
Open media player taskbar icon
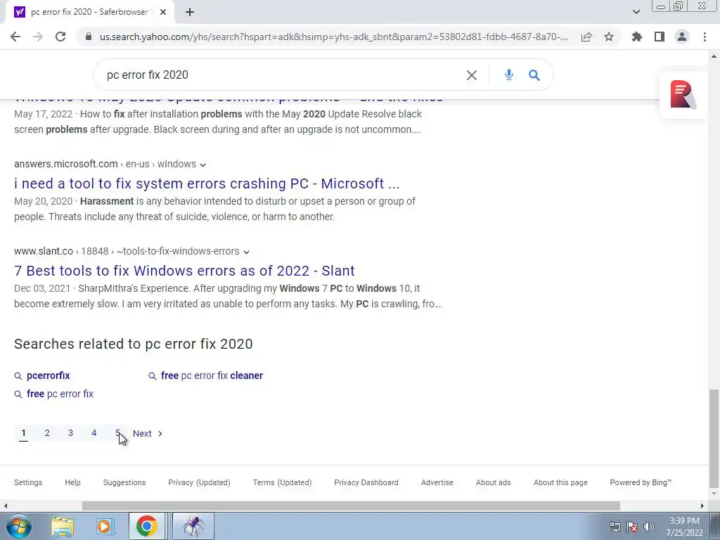[x=105, y=526]
